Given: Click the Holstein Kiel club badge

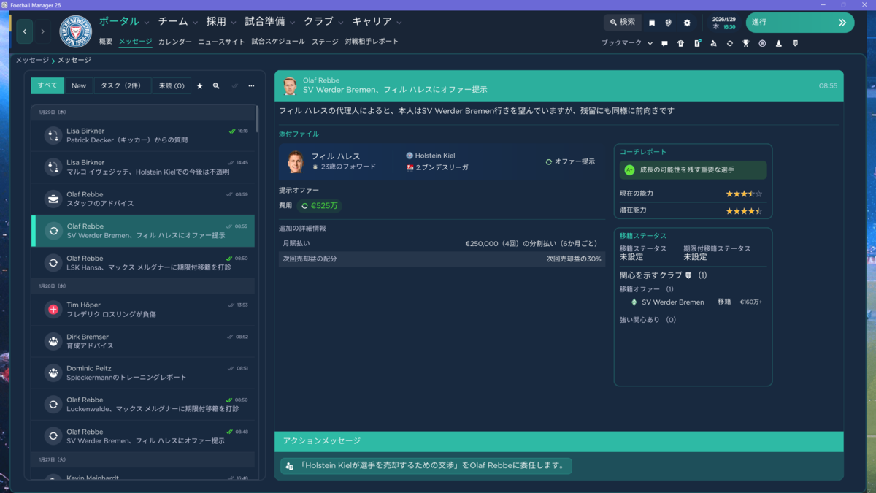Looking at the screenshot, I should click(75, 31).
